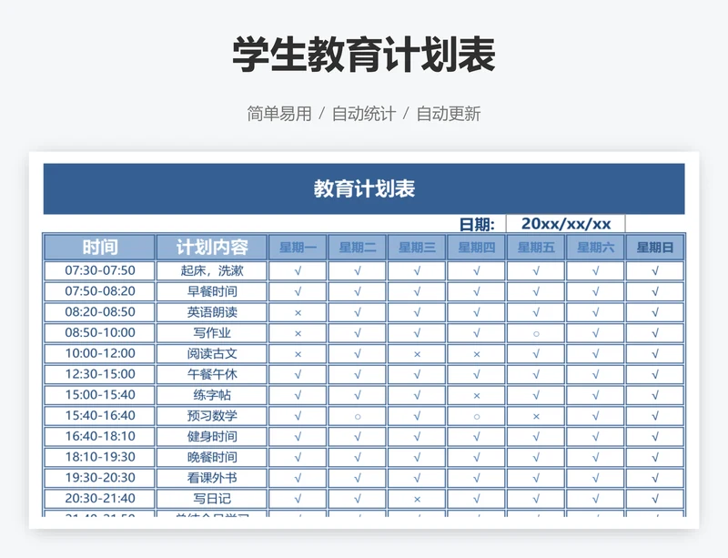Click the × mark for 写日记 on 星期三

click(417, 500)
